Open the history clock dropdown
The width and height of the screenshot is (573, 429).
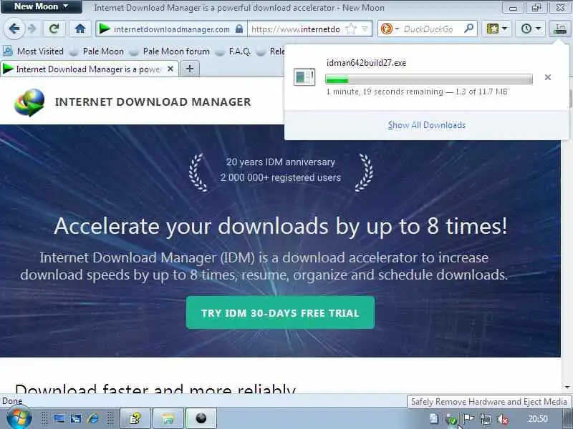[530, 29]
